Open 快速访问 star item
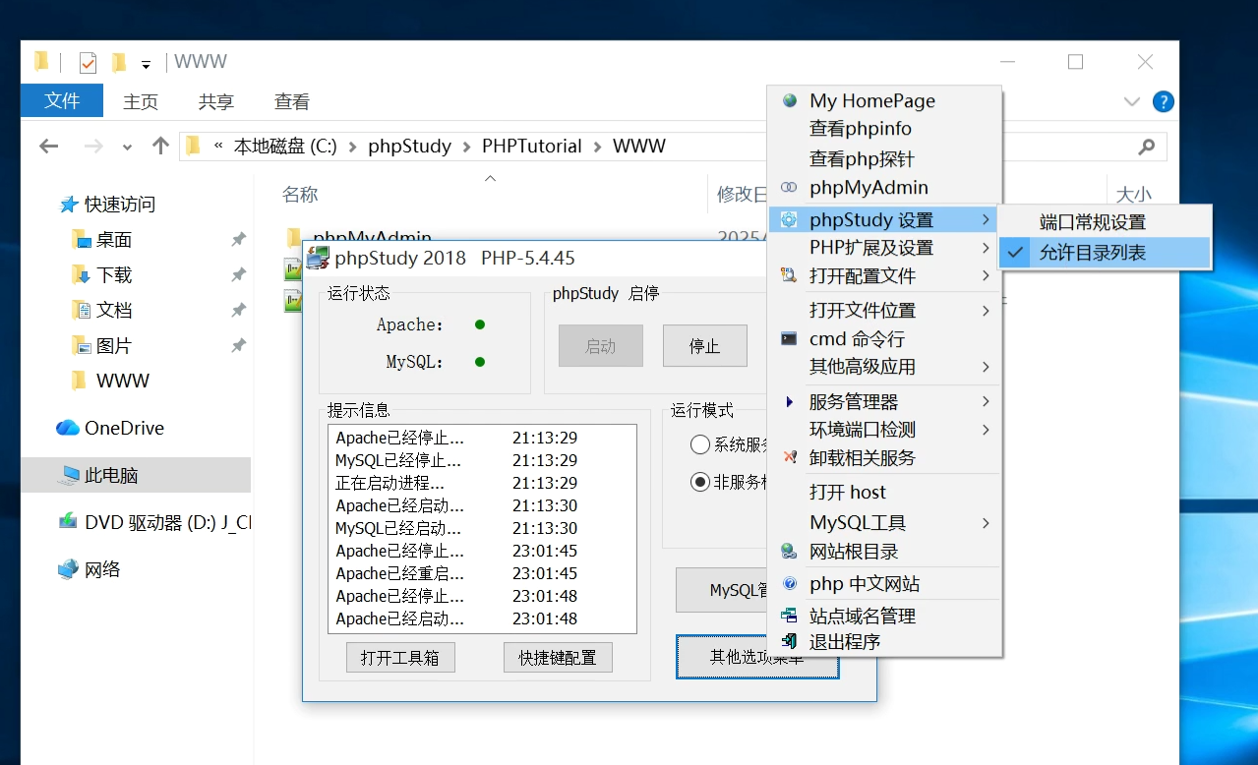The width and height of the screenshot is (1258, 765). (x=107, y=205)
